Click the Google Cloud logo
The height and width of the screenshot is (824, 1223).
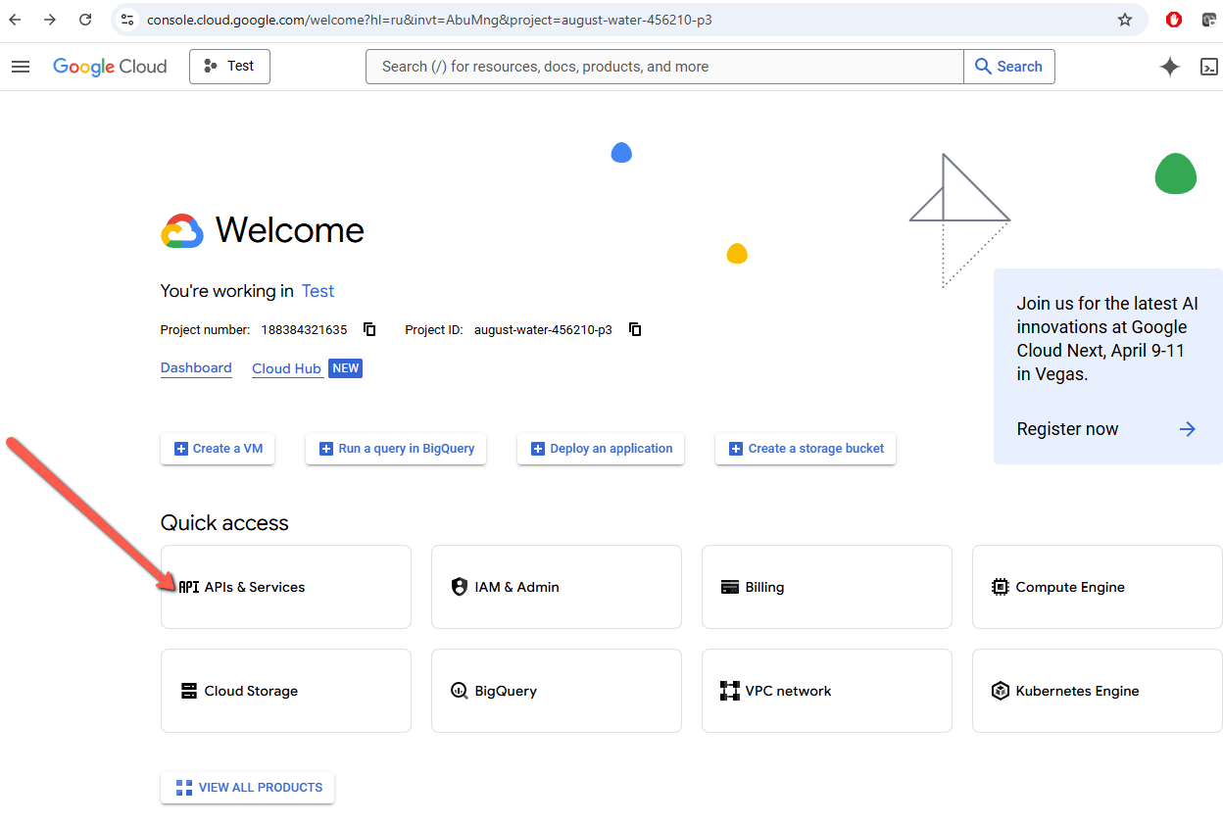[110, 67]
